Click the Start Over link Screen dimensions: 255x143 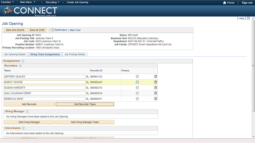[x=75, y=30]
